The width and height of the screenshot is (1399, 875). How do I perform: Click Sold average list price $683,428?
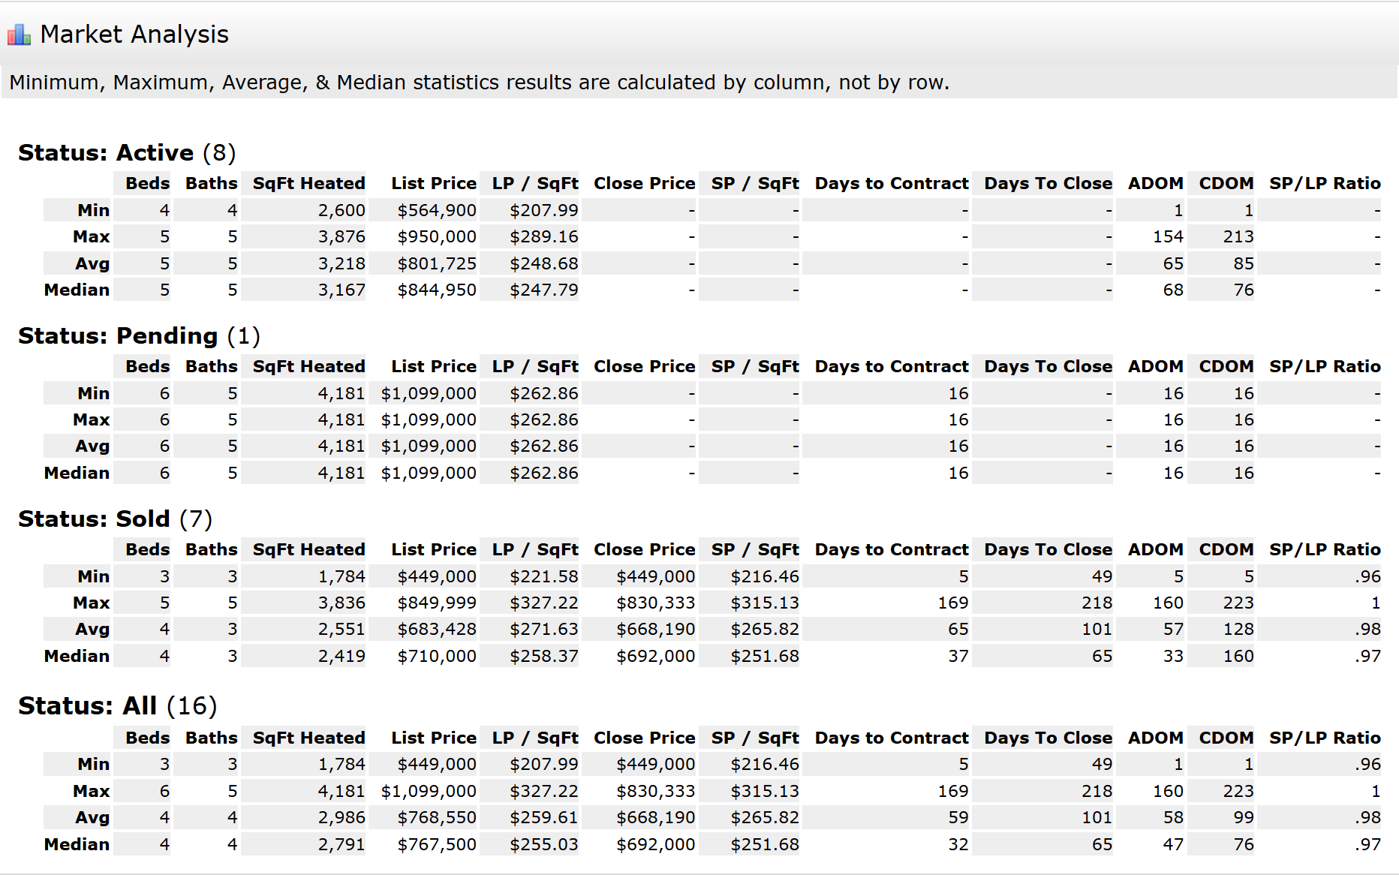click(x=437, y=630)
